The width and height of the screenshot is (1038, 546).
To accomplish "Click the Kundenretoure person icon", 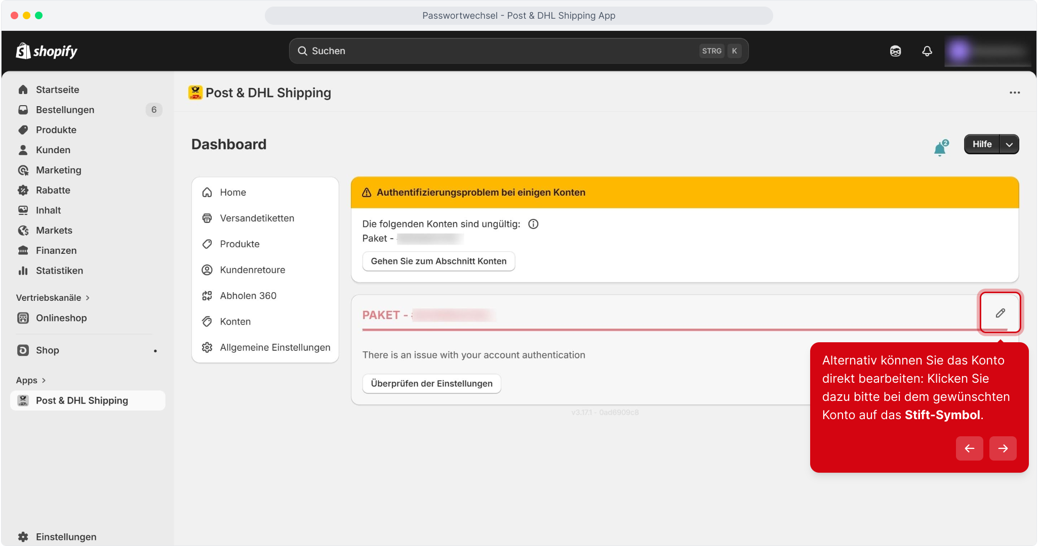I will pos(207,270).
